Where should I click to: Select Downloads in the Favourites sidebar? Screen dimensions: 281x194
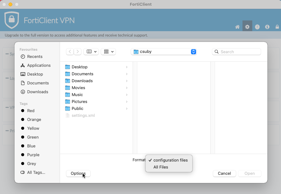point(34,92)
